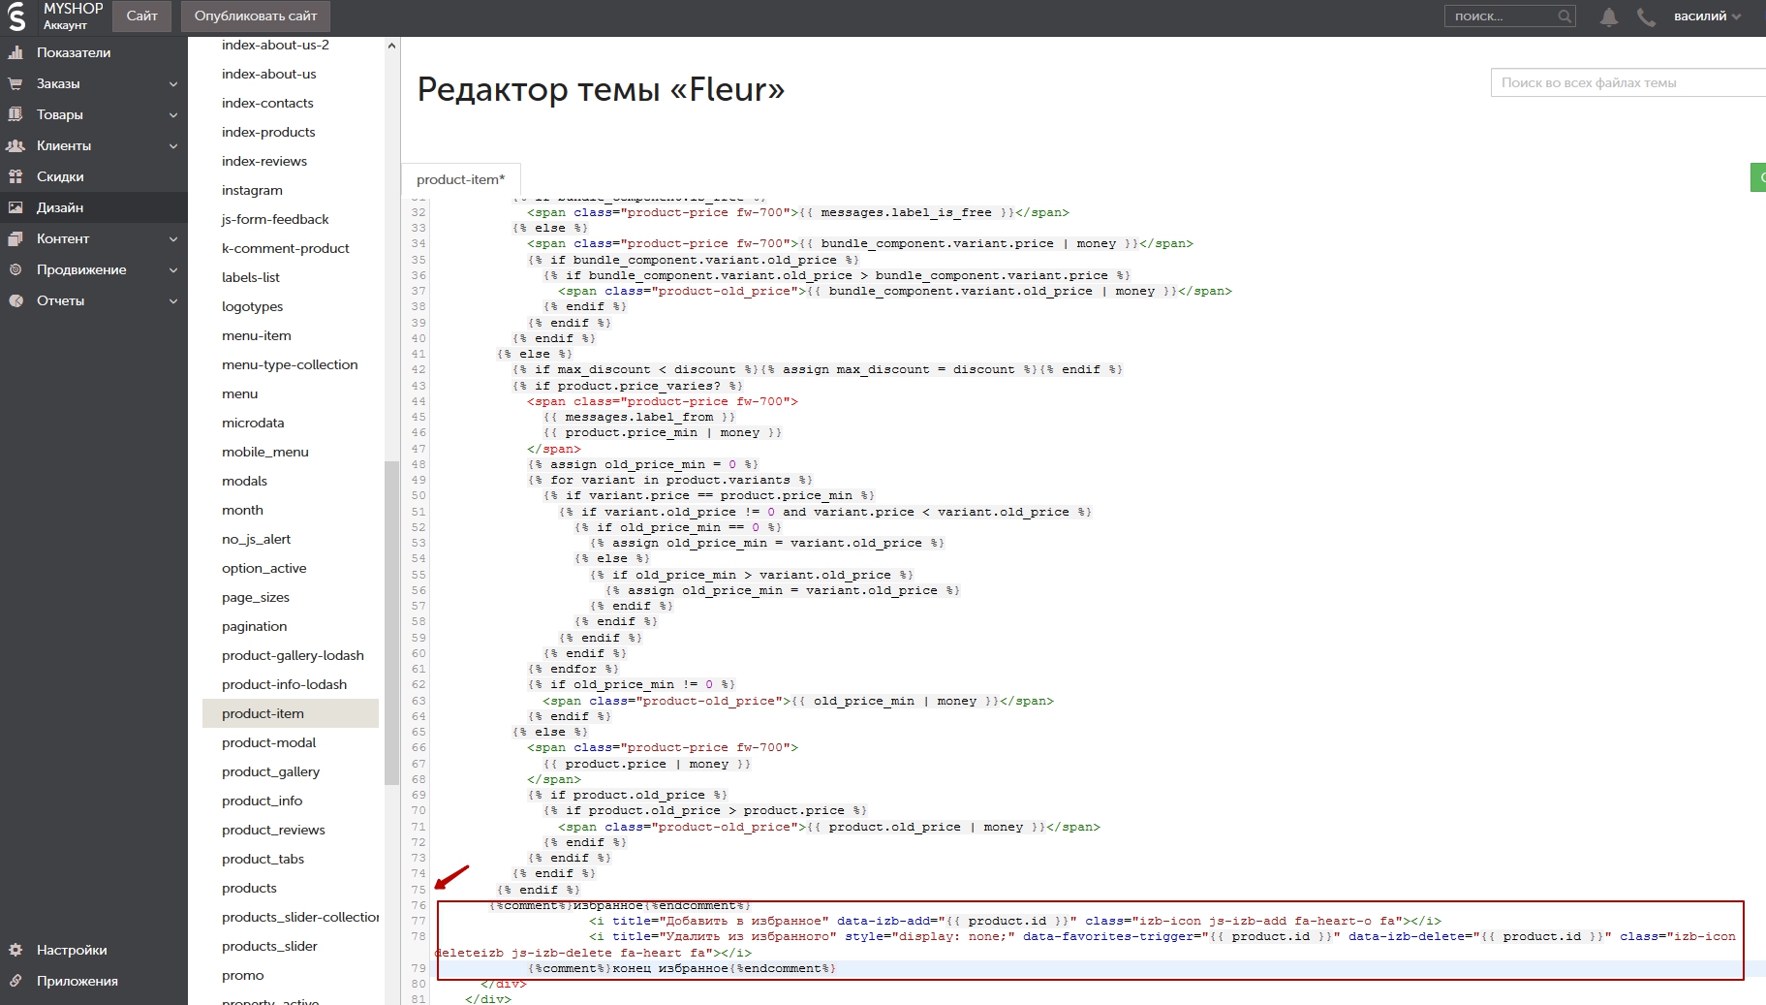Viewport: 1766px width, 1005px height.
Task: Expand the Заказы menu chevron
Action: click(x=173, y=84)
